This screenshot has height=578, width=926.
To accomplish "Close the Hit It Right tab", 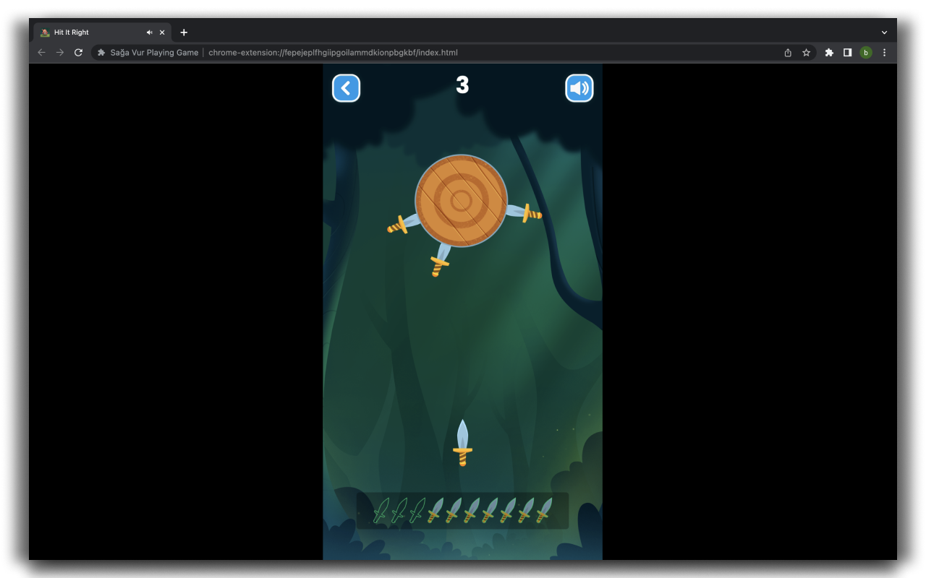I will coord(162,33).
